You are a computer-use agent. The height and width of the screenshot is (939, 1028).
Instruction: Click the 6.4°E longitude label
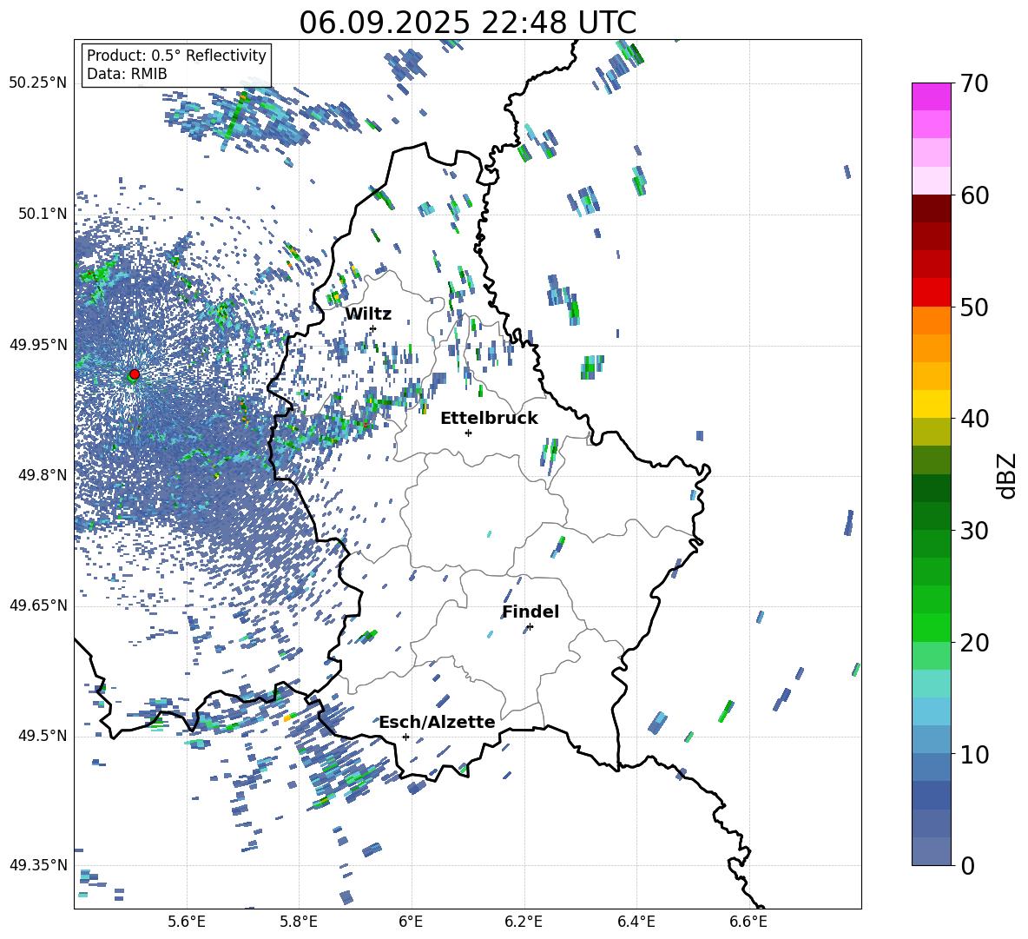coord(636,922)
